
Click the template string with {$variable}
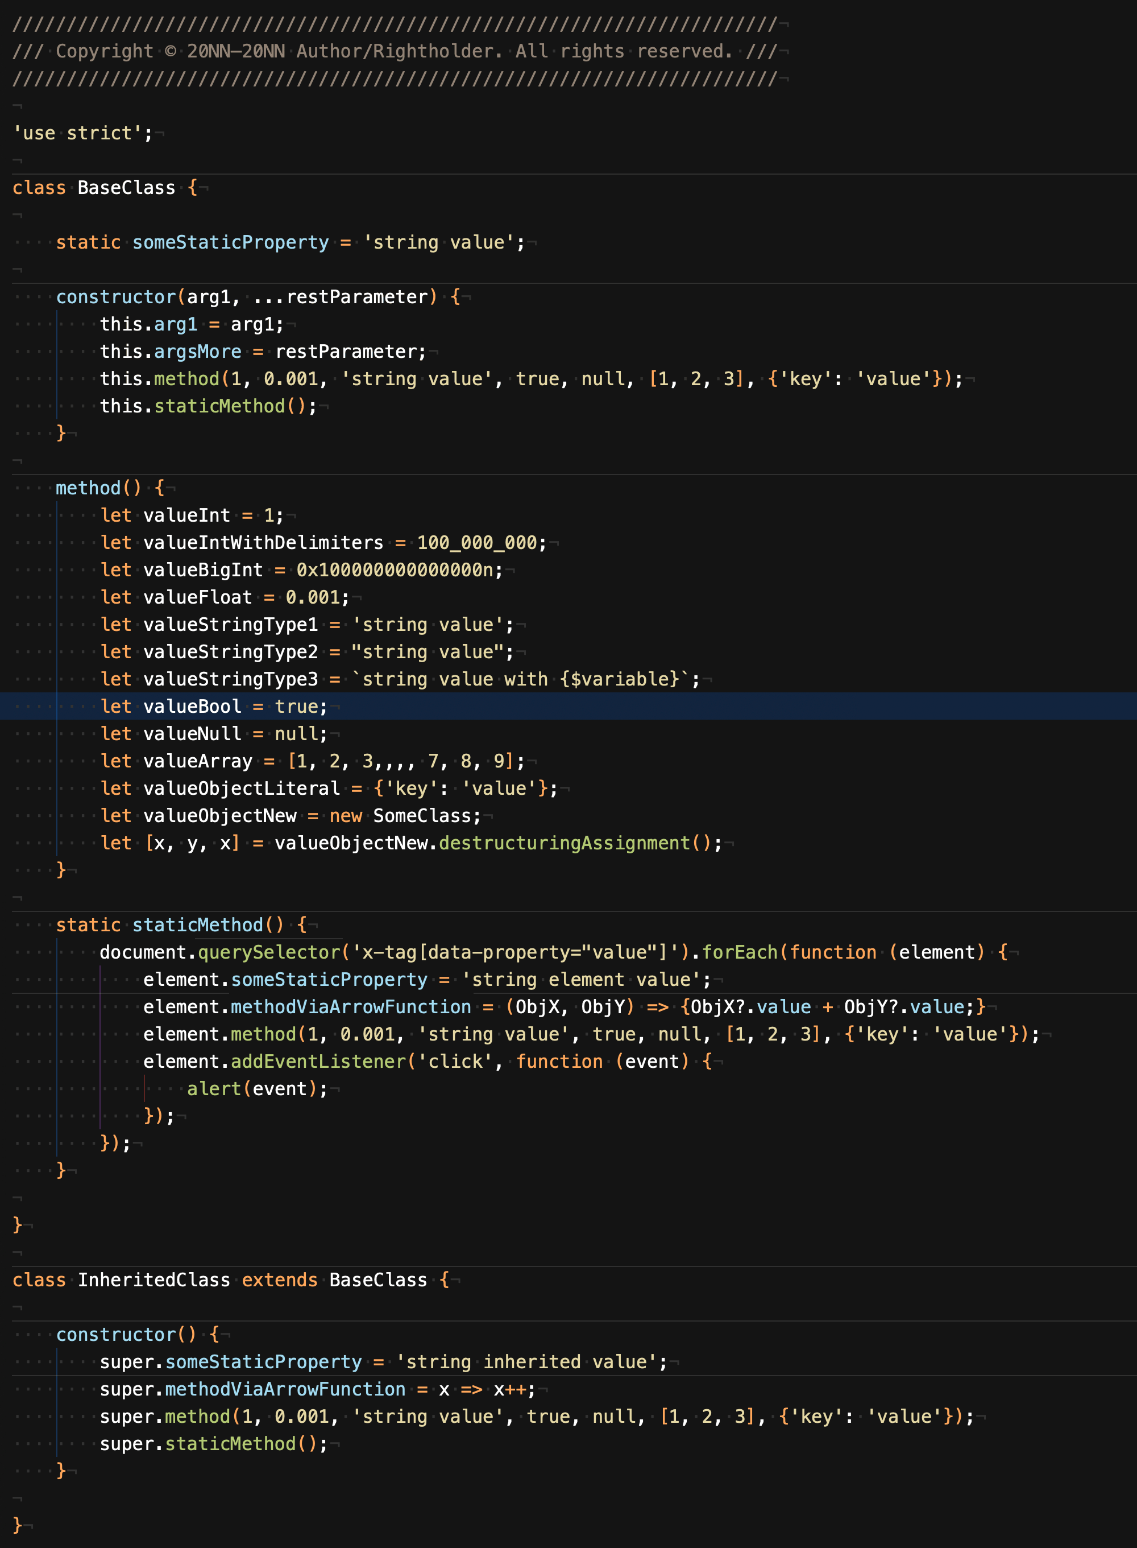(x=520, y=679)
